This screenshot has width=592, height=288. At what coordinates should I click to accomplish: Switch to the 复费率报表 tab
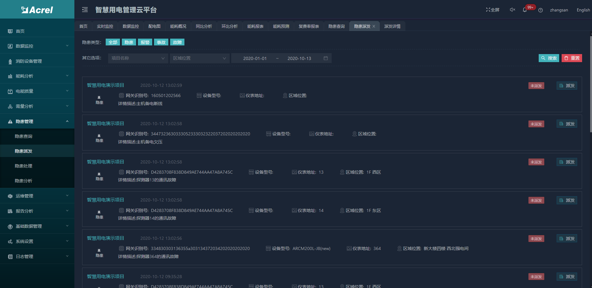tap(309, 26)
